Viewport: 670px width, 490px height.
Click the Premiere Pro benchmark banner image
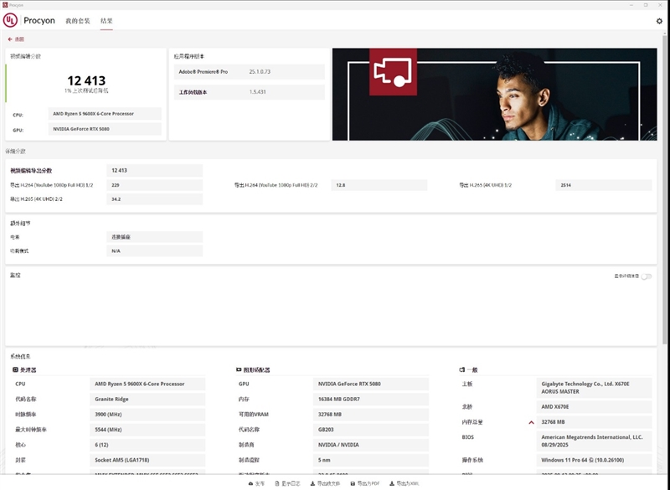coord(493,93)
